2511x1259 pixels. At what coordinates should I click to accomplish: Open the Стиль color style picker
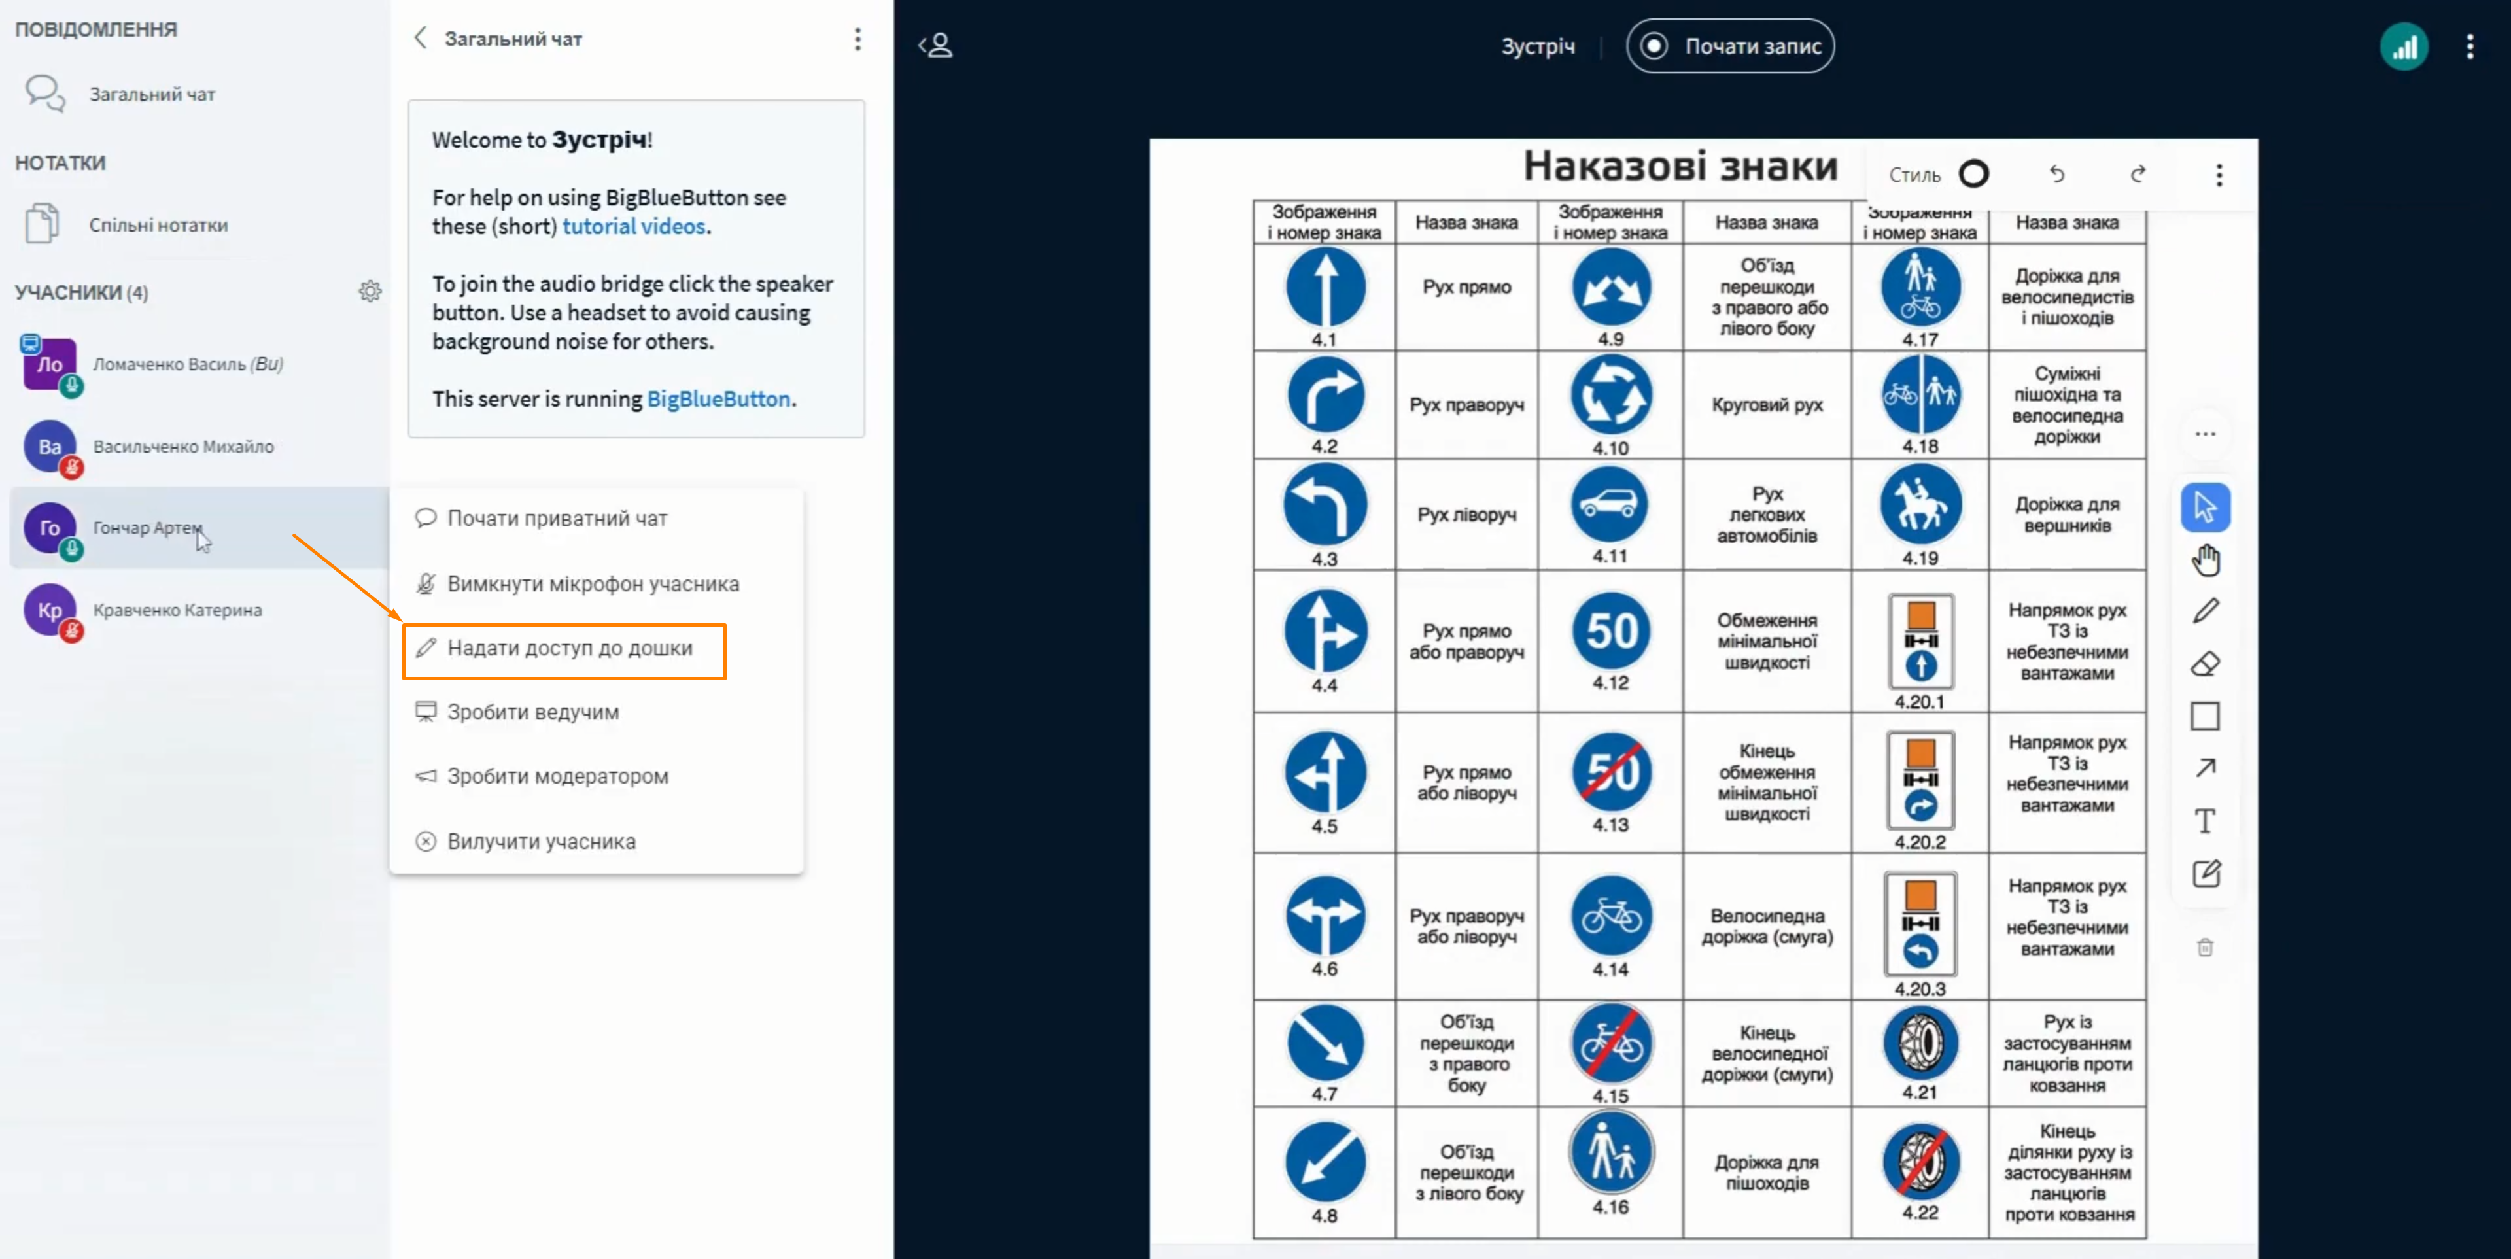click(1938, 175)
